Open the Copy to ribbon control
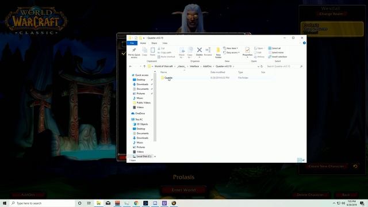The height and width of the screenshot is (207, 368). [190, 53]
